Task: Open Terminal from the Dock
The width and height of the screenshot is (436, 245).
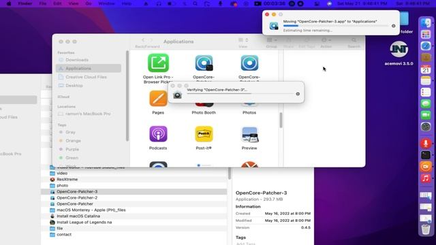Action: pyautogui.click(x=426, y=155)
